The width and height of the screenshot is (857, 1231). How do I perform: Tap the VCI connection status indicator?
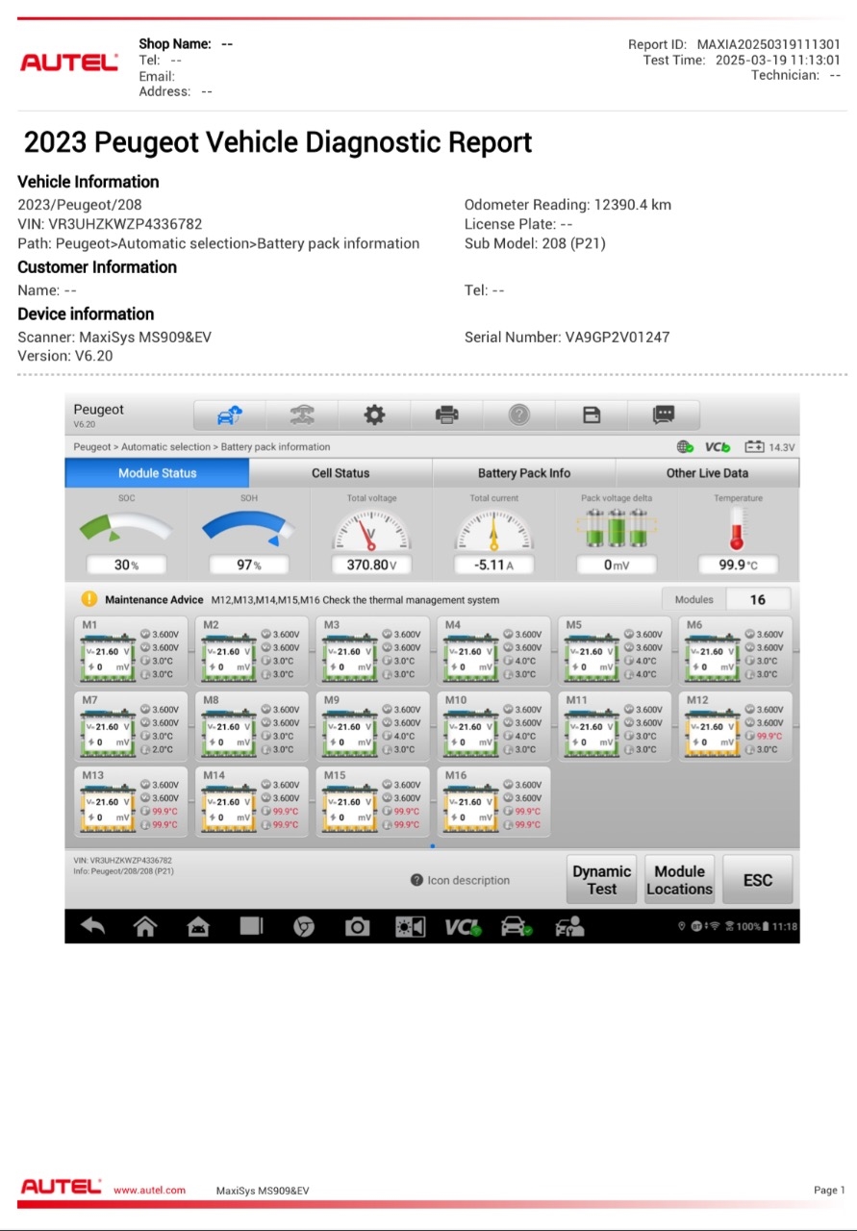pos(718,447)
